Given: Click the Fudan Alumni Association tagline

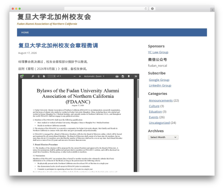Looking at the screenshot, I should point(47,24).
